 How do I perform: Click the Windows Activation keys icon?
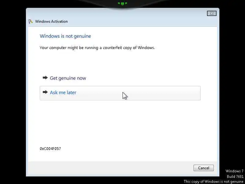tap(30, 21)
